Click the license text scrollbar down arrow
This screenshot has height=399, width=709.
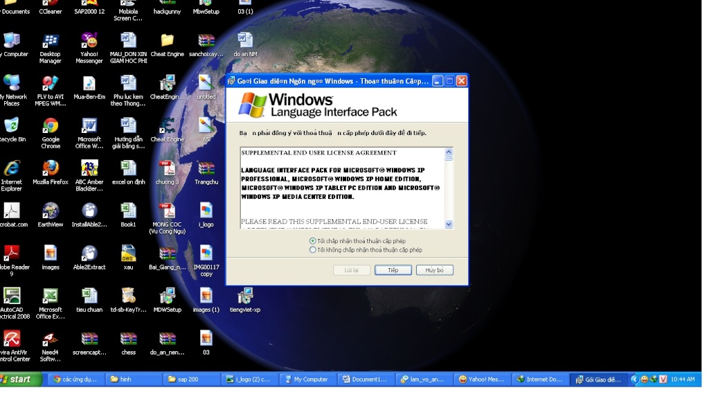[449, 224]
